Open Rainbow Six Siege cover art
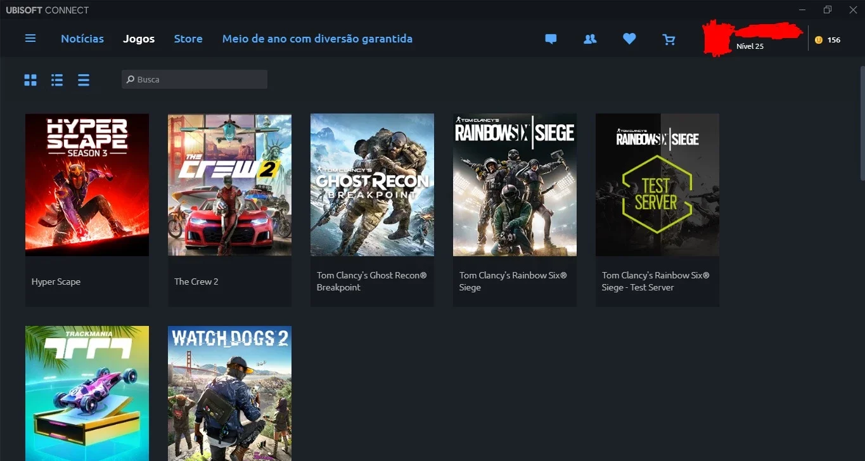Image resolution: width=865 pixels, height=461 pixels. click(x=515, y=185)
